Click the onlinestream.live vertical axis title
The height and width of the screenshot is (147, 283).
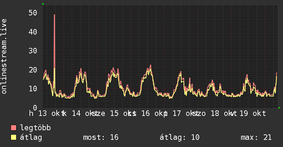(x=4, y=56)
